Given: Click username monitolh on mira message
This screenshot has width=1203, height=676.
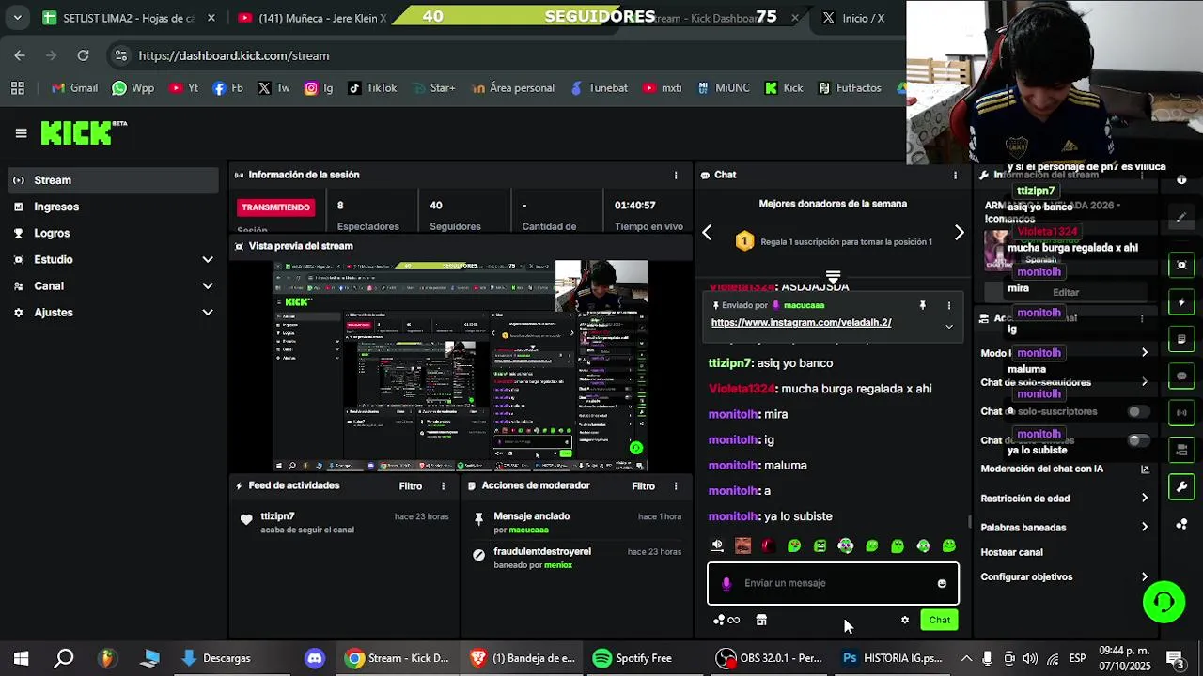Looking at the screenshot, I should (x=733, y=414).
